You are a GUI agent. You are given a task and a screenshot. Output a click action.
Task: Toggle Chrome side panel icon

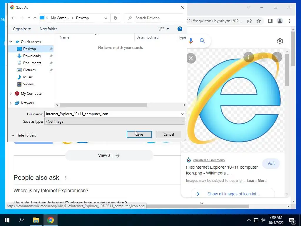point(270,21)
